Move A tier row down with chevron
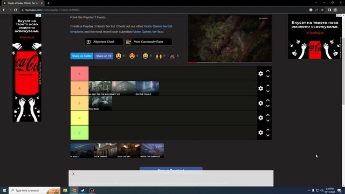345x194 pixels. coord(268,91)
